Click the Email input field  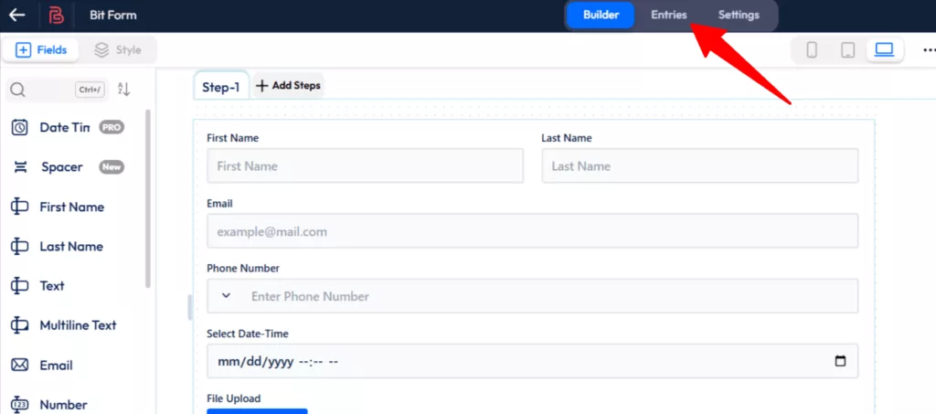[x=532, y=231]
